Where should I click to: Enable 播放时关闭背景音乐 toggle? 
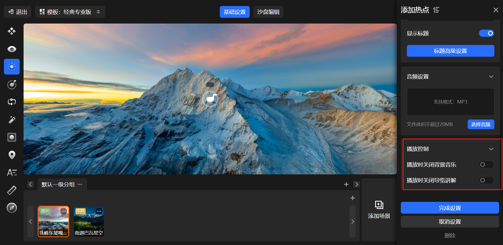tap(486, 164)
